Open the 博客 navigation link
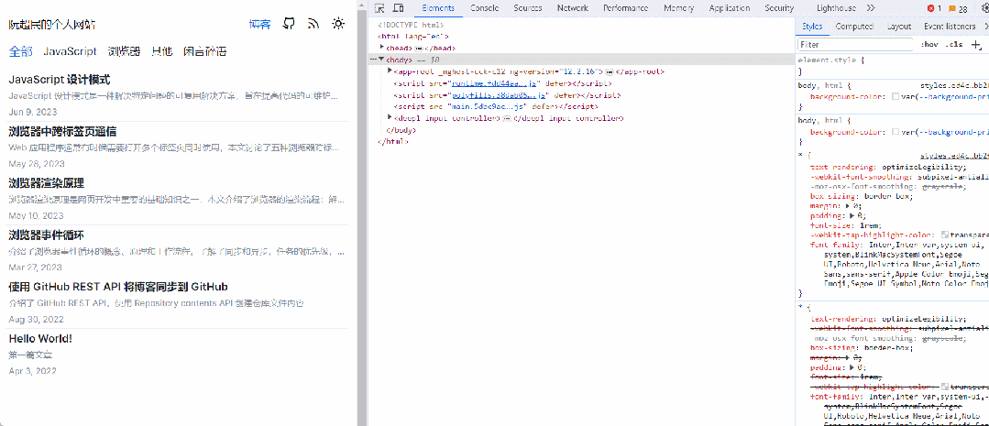 260,24
